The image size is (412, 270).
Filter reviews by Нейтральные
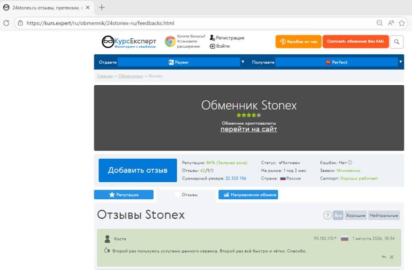pos(384,215)
